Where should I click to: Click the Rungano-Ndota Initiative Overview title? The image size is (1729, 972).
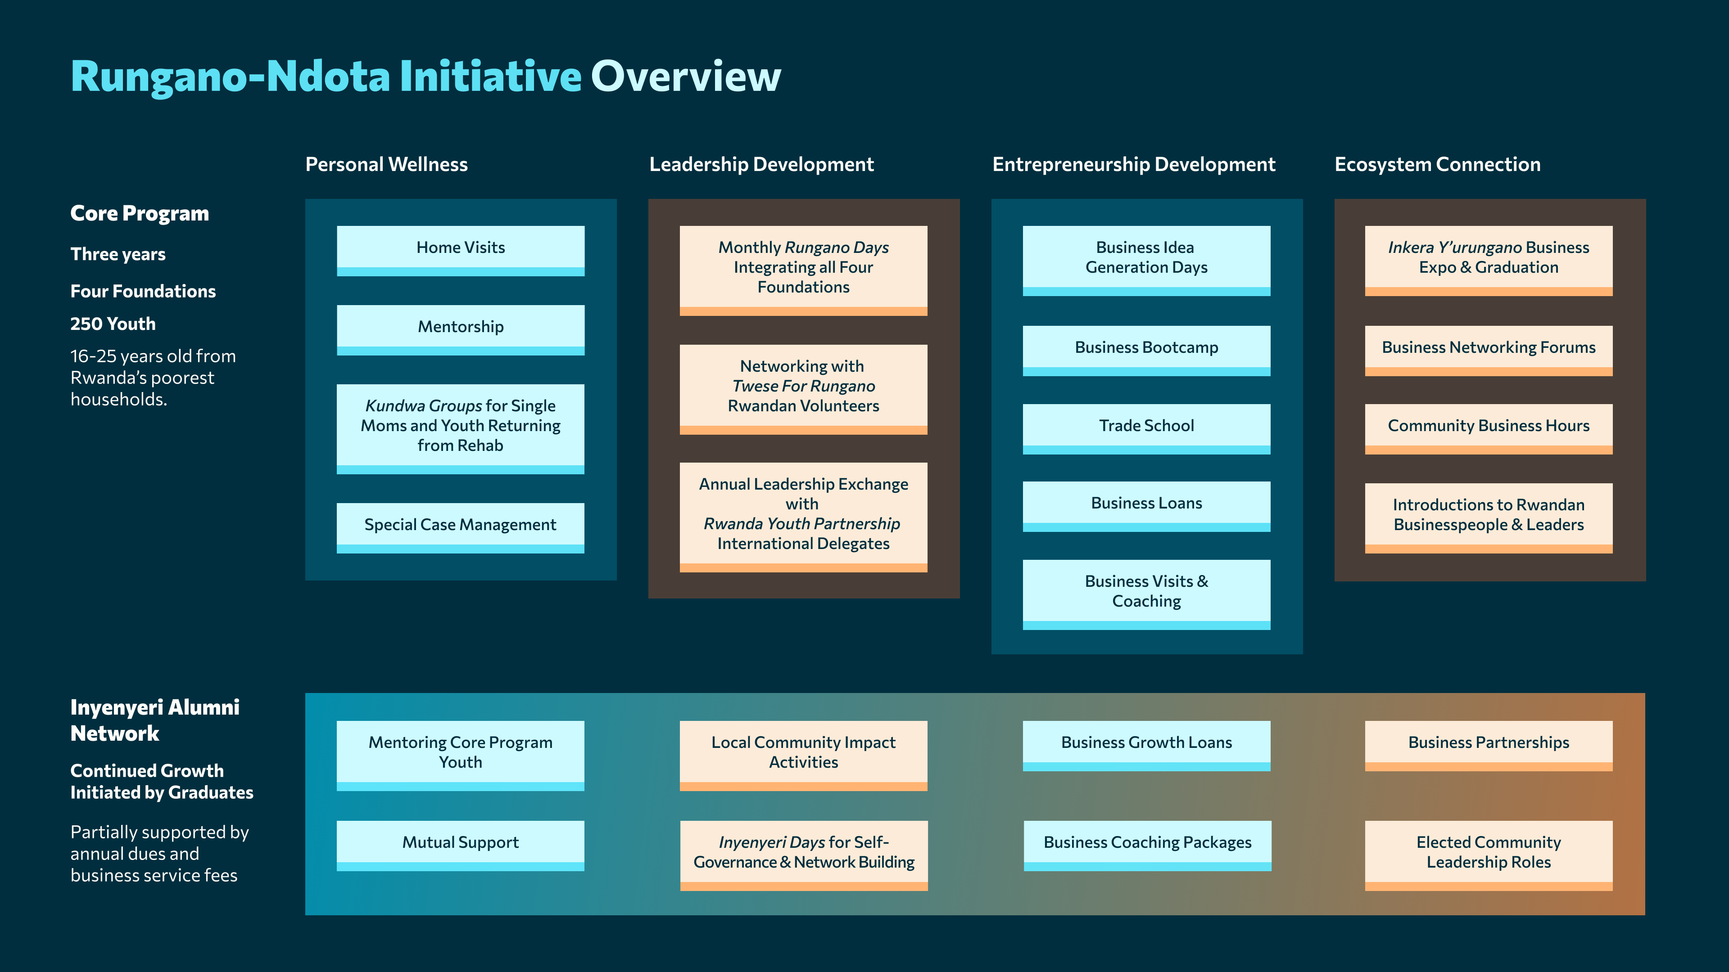[x=425, y=76]
